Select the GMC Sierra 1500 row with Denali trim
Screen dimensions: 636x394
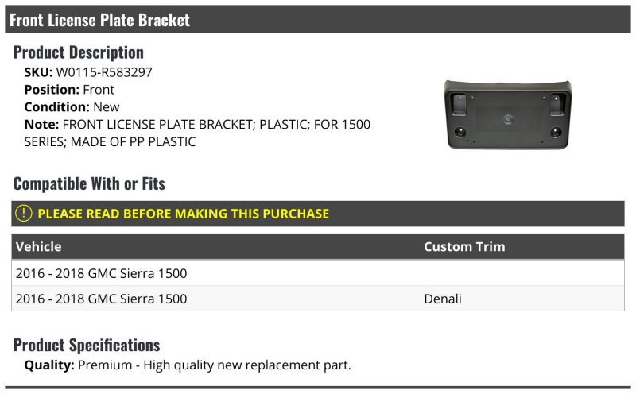(x=101, y=299)
